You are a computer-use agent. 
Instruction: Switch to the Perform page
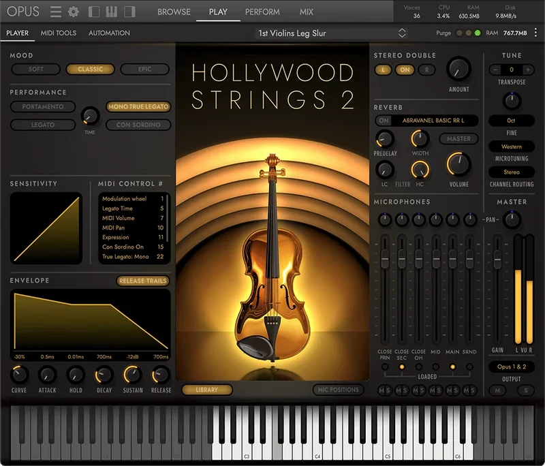point(262,12)
